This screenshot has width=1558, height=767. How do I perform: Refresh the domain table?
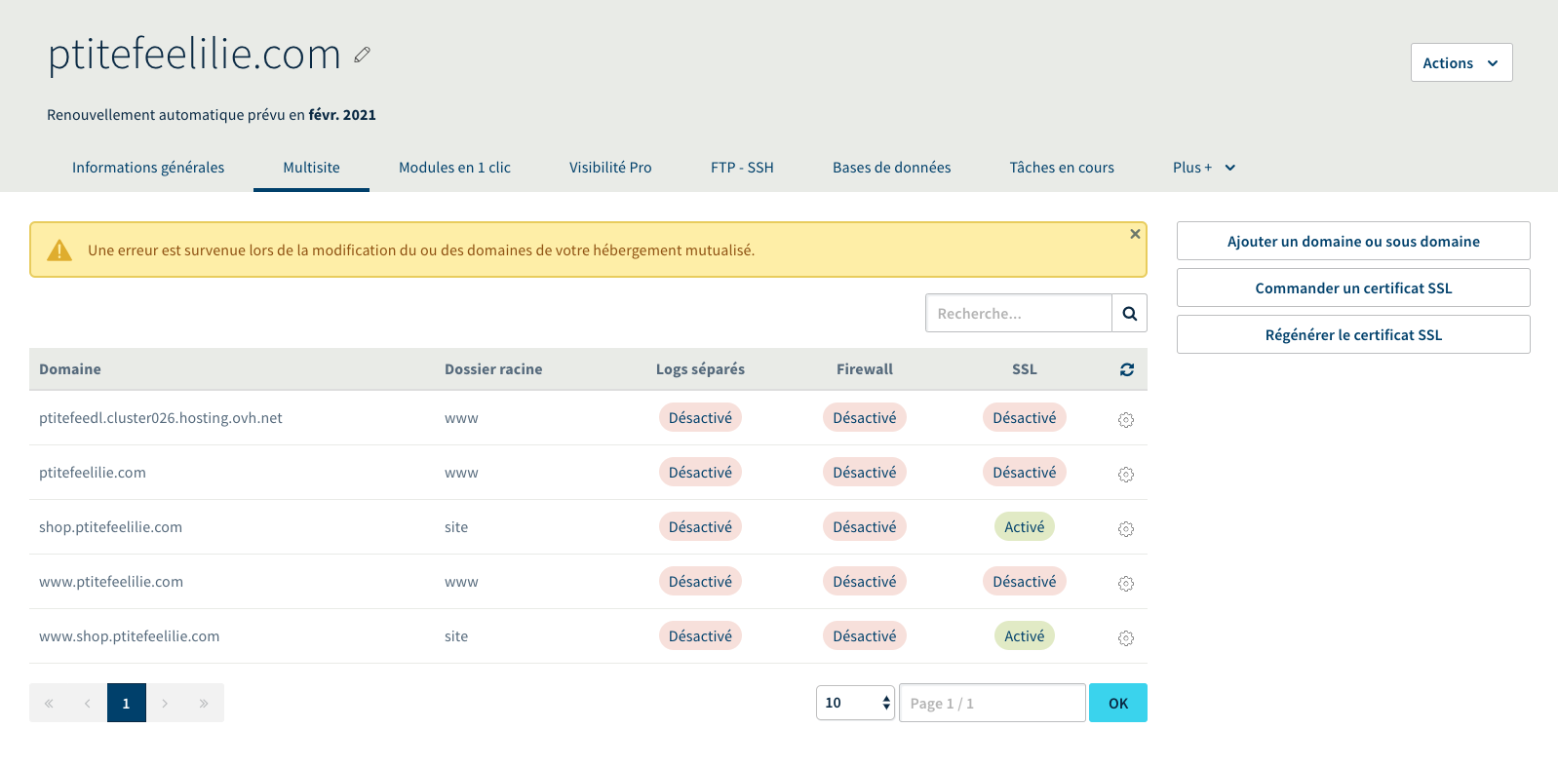point(1127,369)
